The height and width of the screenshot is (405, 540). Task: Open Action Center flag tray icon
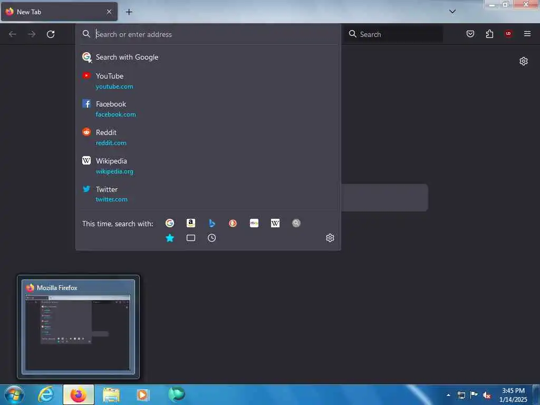pyautogui.click(x=474, y=394)
